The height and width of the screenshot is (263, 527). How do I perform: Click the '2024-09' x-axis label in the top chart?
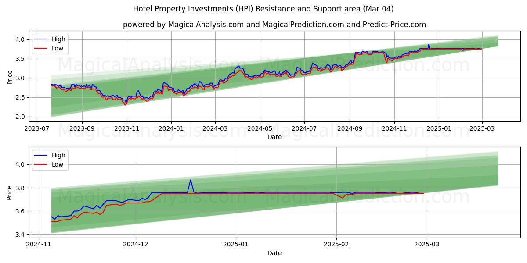click(x=350, y=129)
